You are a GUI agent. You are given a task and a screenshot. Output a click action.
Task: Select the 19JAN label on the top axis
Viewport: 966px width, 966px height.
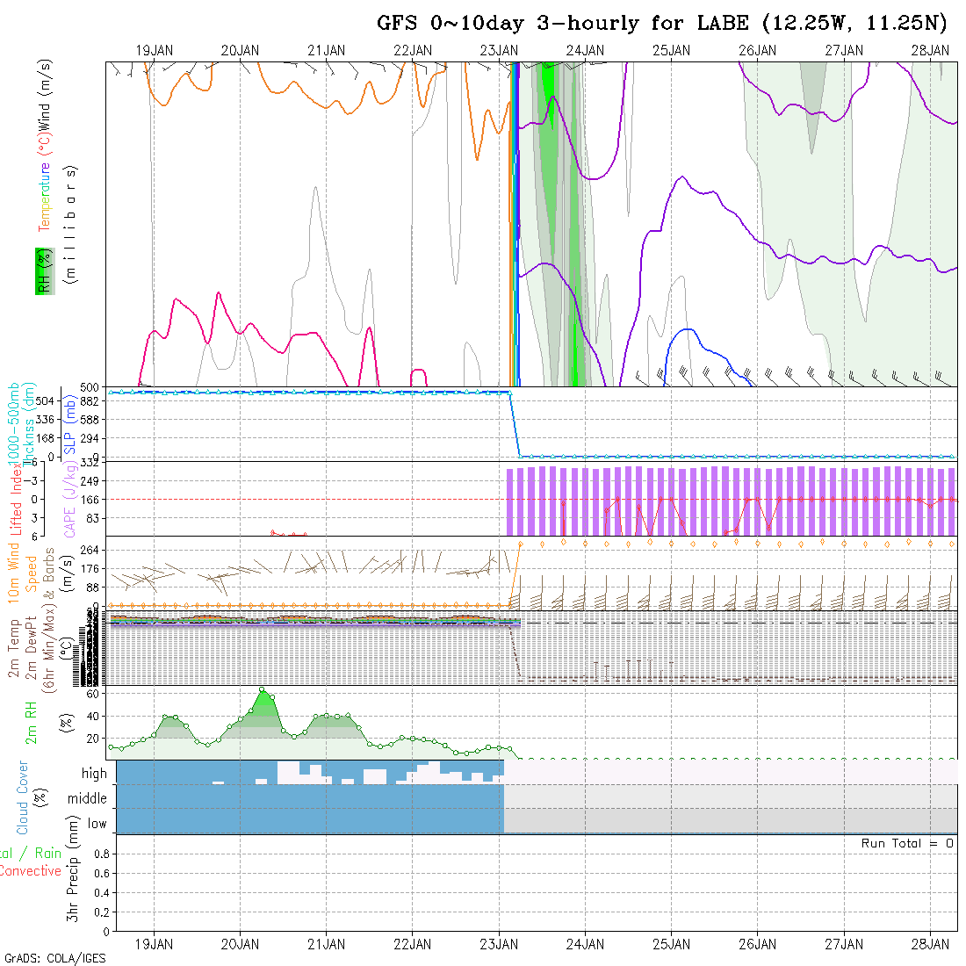(154, 51)
